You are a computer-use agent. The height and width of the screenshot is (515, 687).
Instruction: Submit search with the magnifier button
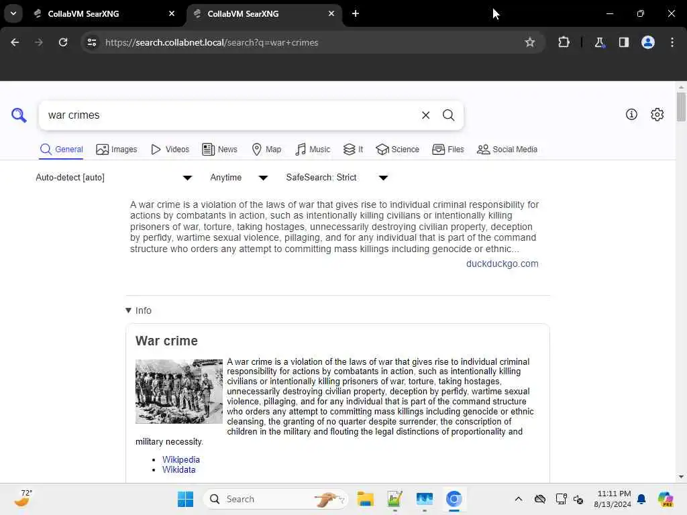[448, 115]
